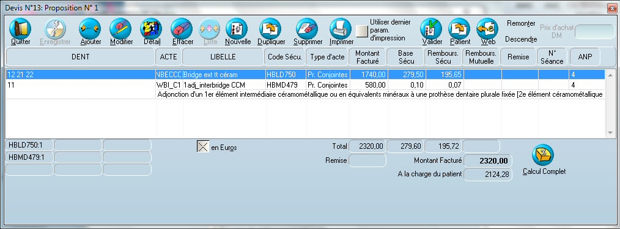
Task: Click the 195,65 reimbursement cell
Action: click(444, 75)
